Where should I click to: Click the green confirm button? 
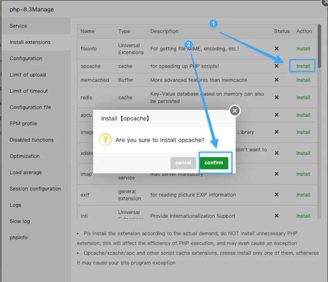[x=214, y=163]
